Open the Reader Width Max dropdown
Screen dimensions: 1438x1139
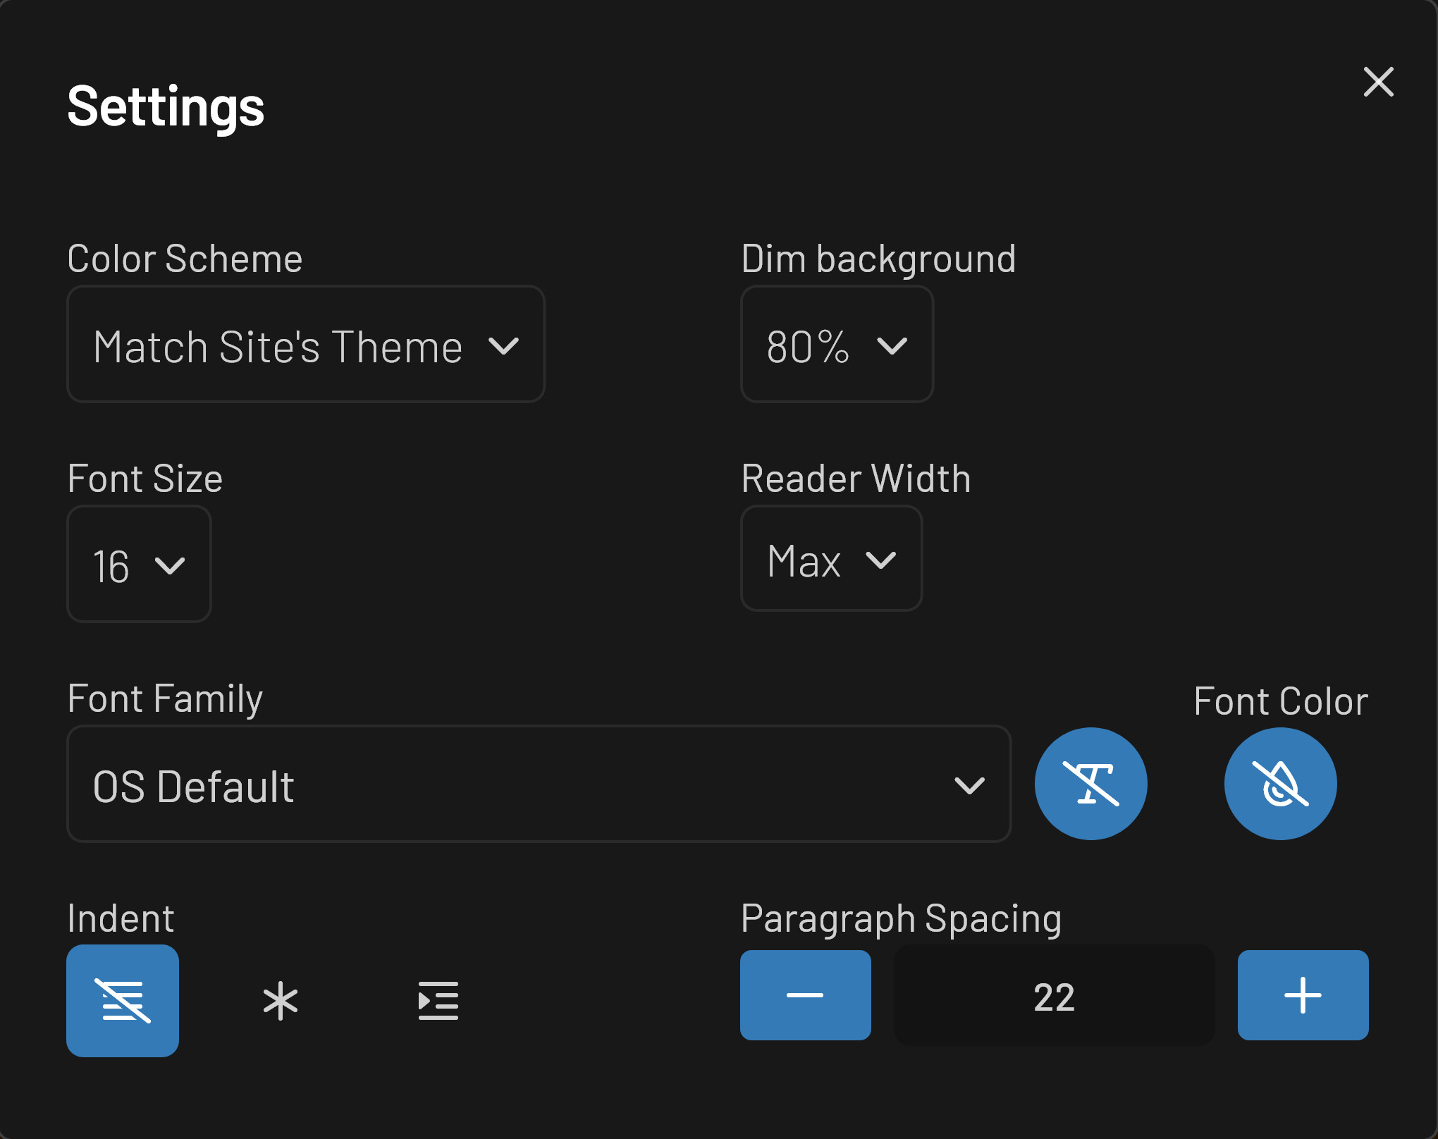831,558
